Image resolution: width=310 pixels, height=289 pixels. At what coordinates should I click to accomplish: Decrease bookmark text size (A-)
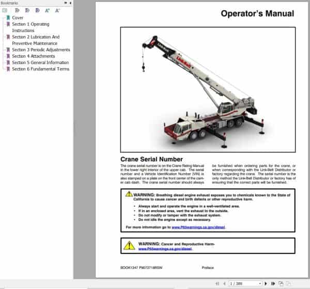click(57, 10)
